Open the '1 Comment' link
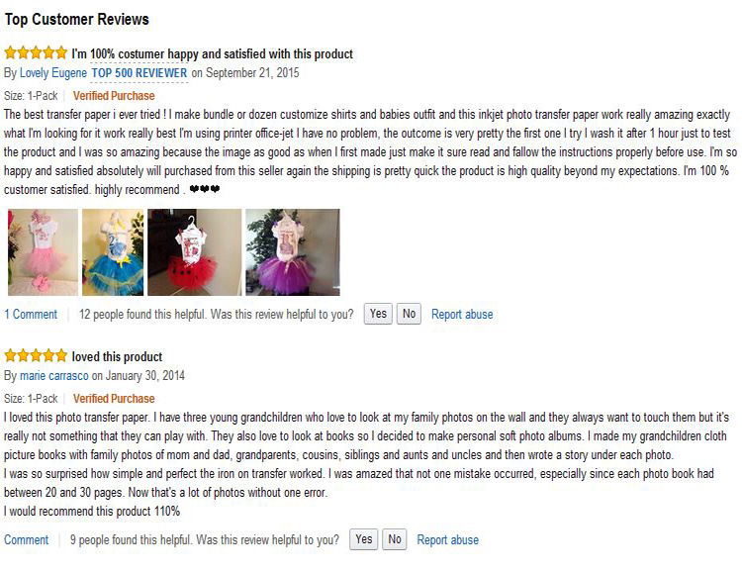 pyautogui.click(x=31, y=315)
